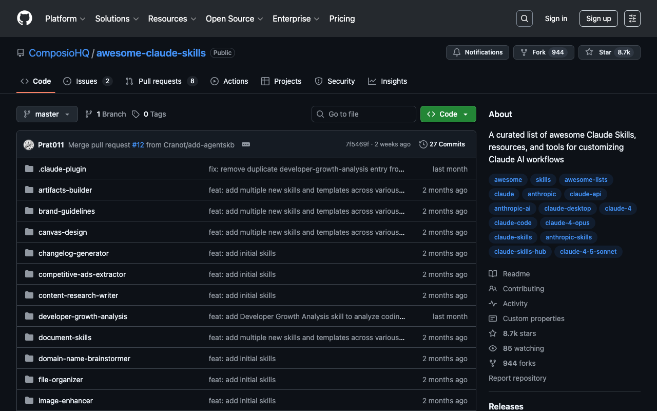Viewport: 657px width, 411px height.
Task: Open the 27 Commits history
Action: [x=442, y=144]
